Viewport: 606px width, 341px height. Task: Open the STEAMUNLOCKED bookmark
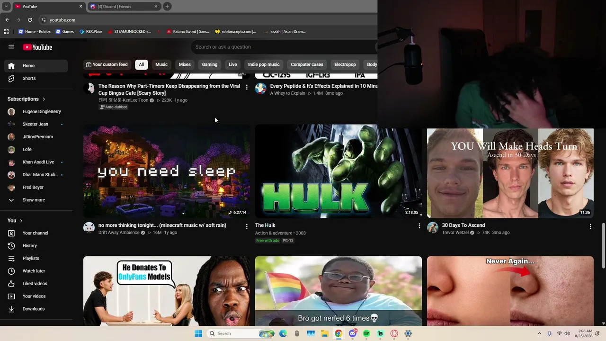click(x=129, y=32)
